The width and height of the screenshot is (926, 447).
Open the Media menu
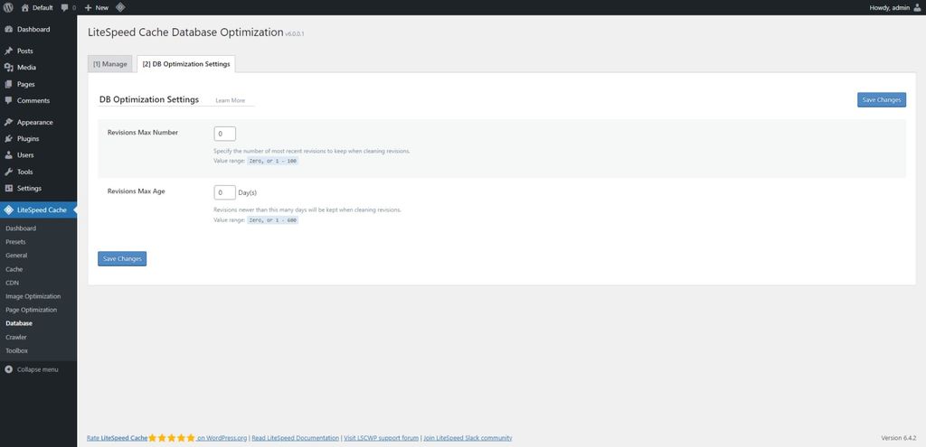point(38,67)
